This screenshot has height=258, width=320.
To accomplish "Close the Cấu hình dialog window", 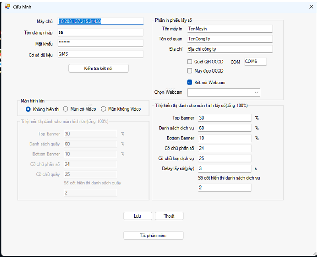I will (311, 7).
